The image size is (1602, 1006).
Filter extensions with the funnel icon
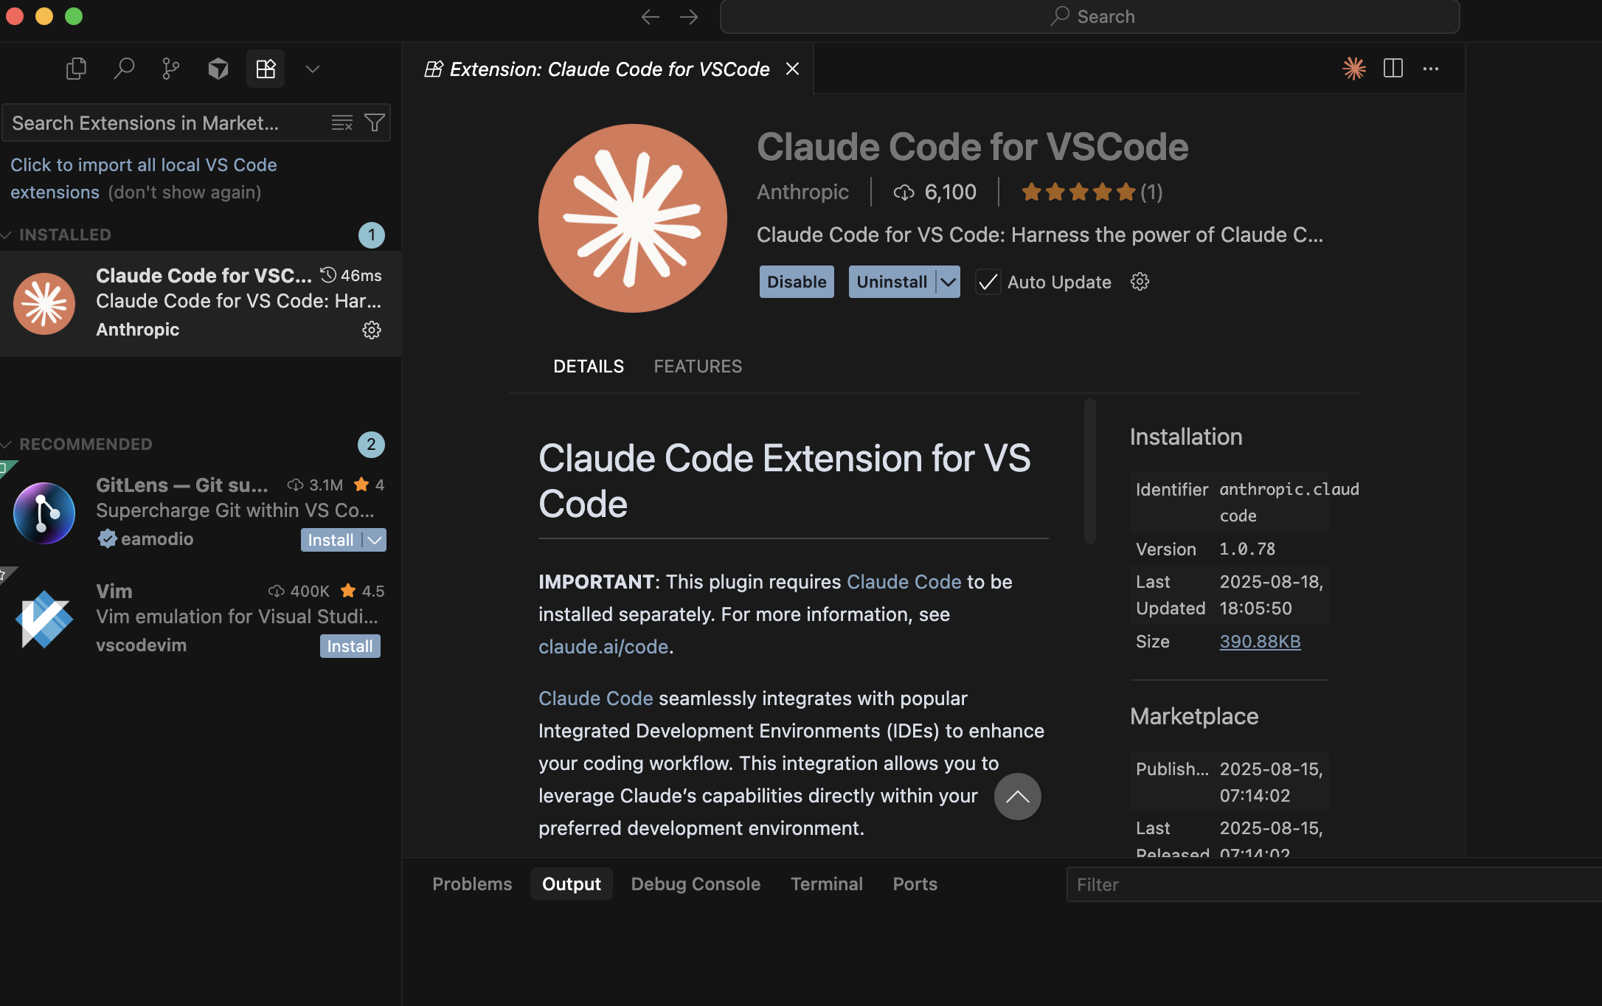click(x=375, y=122)
